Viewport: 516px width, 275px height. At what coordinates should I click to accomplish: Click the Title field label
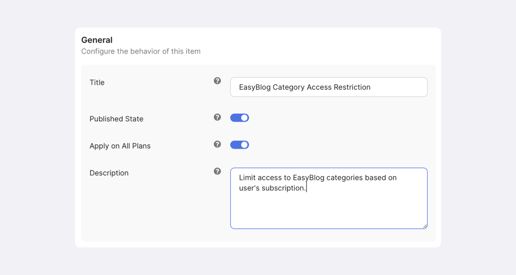pyautogui.click(x=97, y=82)
